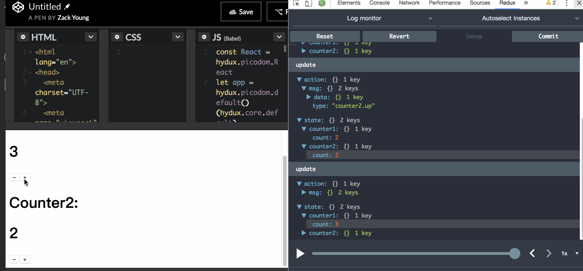Image resolution: width=583 pixels, height=271 pixels.
Task: Click the warnings indicator showing 2
Action: coord(551,3)
